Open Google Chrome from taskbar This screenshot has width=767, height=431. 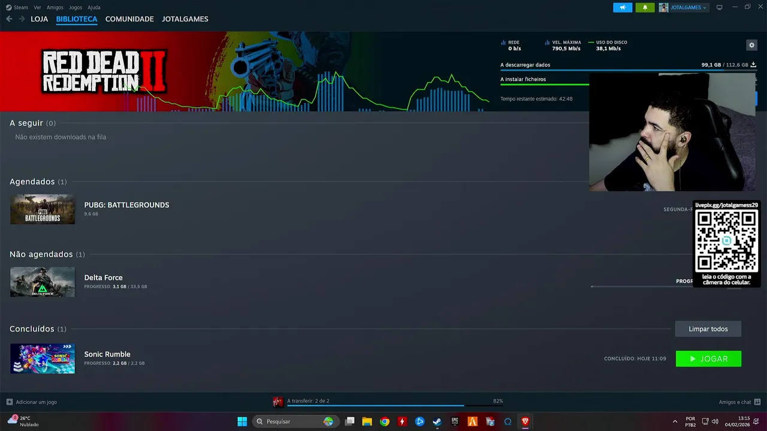point(385,421)
